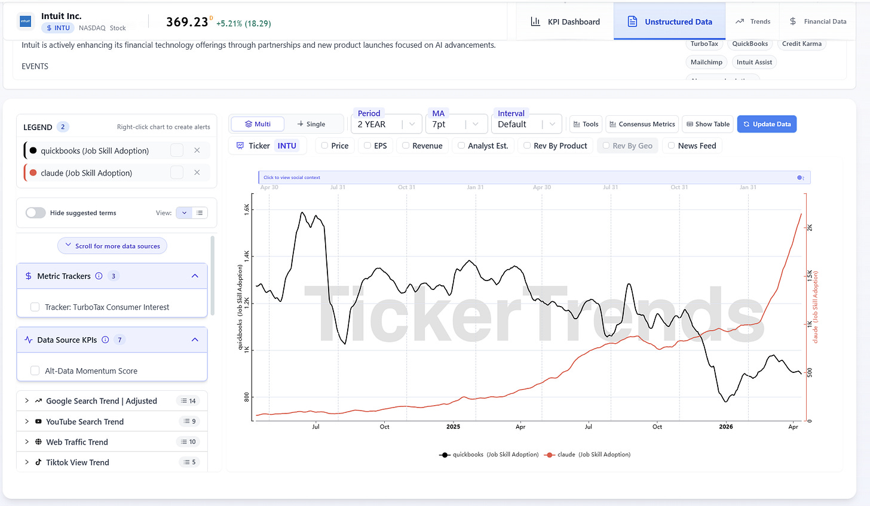Collapse the Data Source KPIs section chevron

pos(195,340)
